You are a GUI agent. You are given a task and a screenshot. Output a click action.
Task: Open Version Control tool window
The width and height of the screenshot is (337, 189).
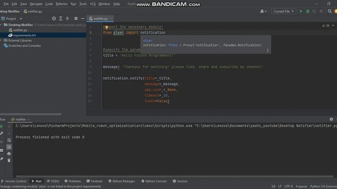[x=14, y=181]
